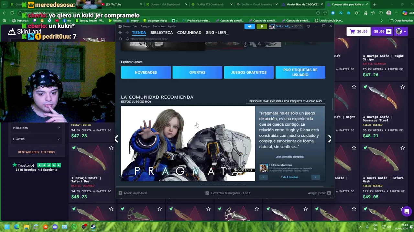Viewport: 414px width, 232px height.
Task: Expand the PEGATINAS filter
Action: pos(36,128)
